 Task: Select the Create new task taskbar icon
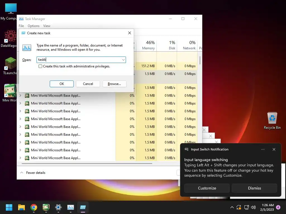pos(83,207)
